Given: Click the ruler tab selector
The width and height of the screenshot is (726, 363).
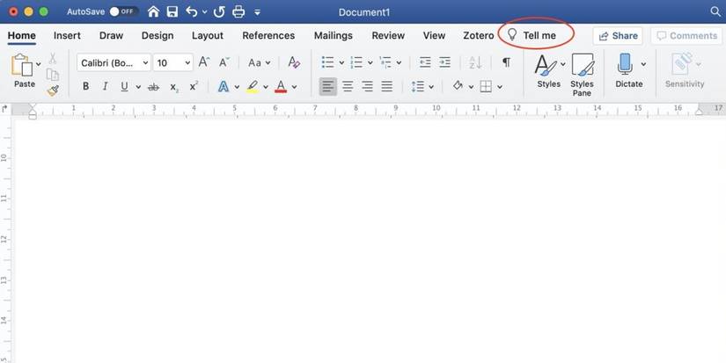Looking at the screenshot, I should 5,109.
